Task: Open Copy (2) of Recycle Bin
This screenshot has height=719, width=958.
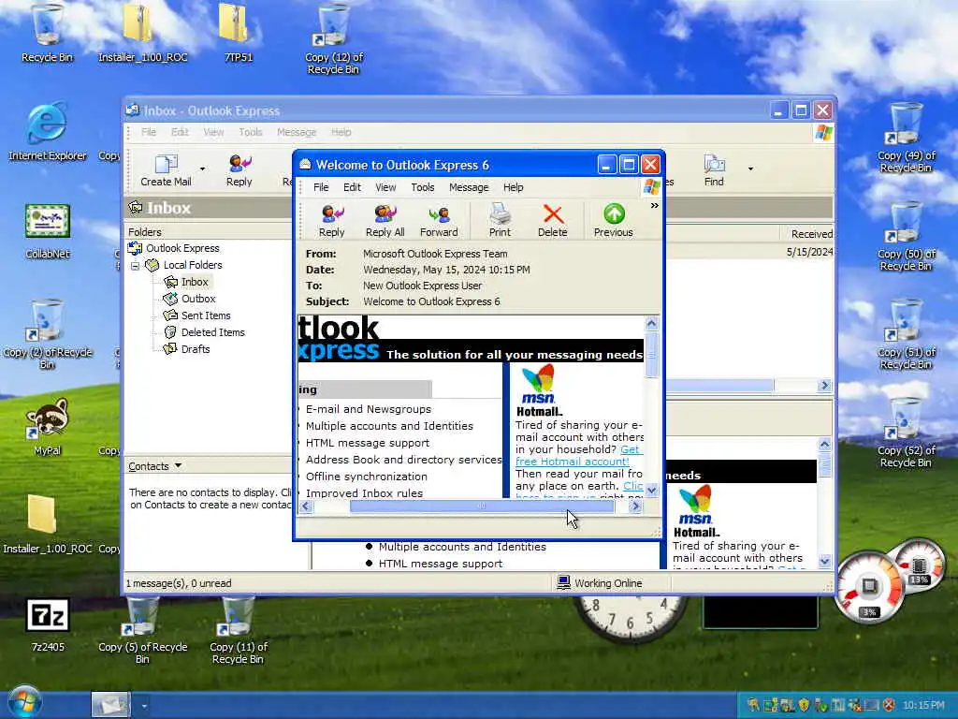Action: (x=47, y=334)
